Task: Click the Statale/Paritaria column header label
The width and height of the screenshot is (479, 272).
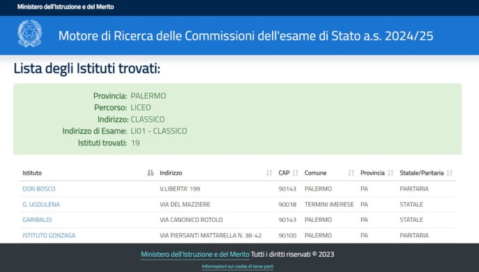Action: 422,173
